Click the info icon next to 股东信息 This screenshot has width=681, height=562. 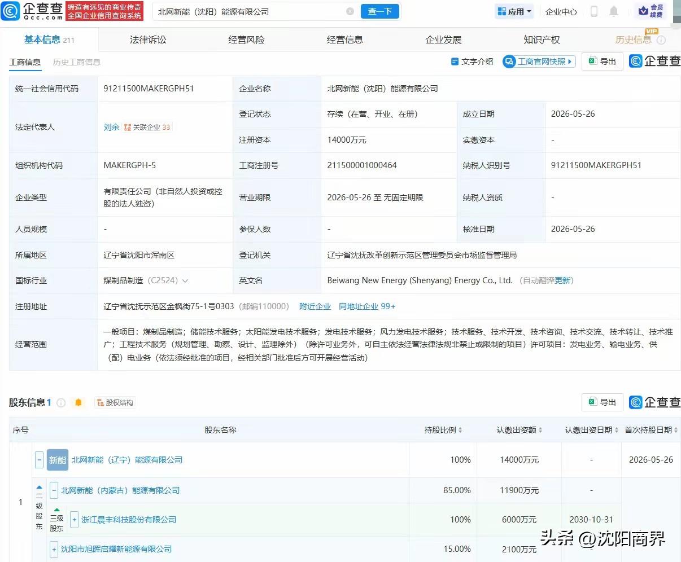61,402
